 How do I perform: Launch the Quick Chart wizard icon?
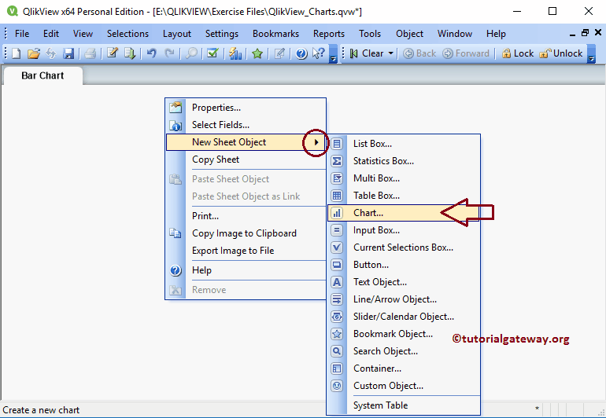click(x=235, y=53)
